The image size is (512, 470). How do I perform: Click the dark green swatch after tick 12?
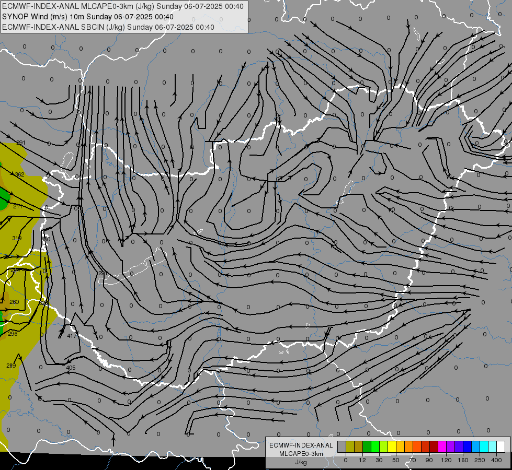tap(367, 446)
